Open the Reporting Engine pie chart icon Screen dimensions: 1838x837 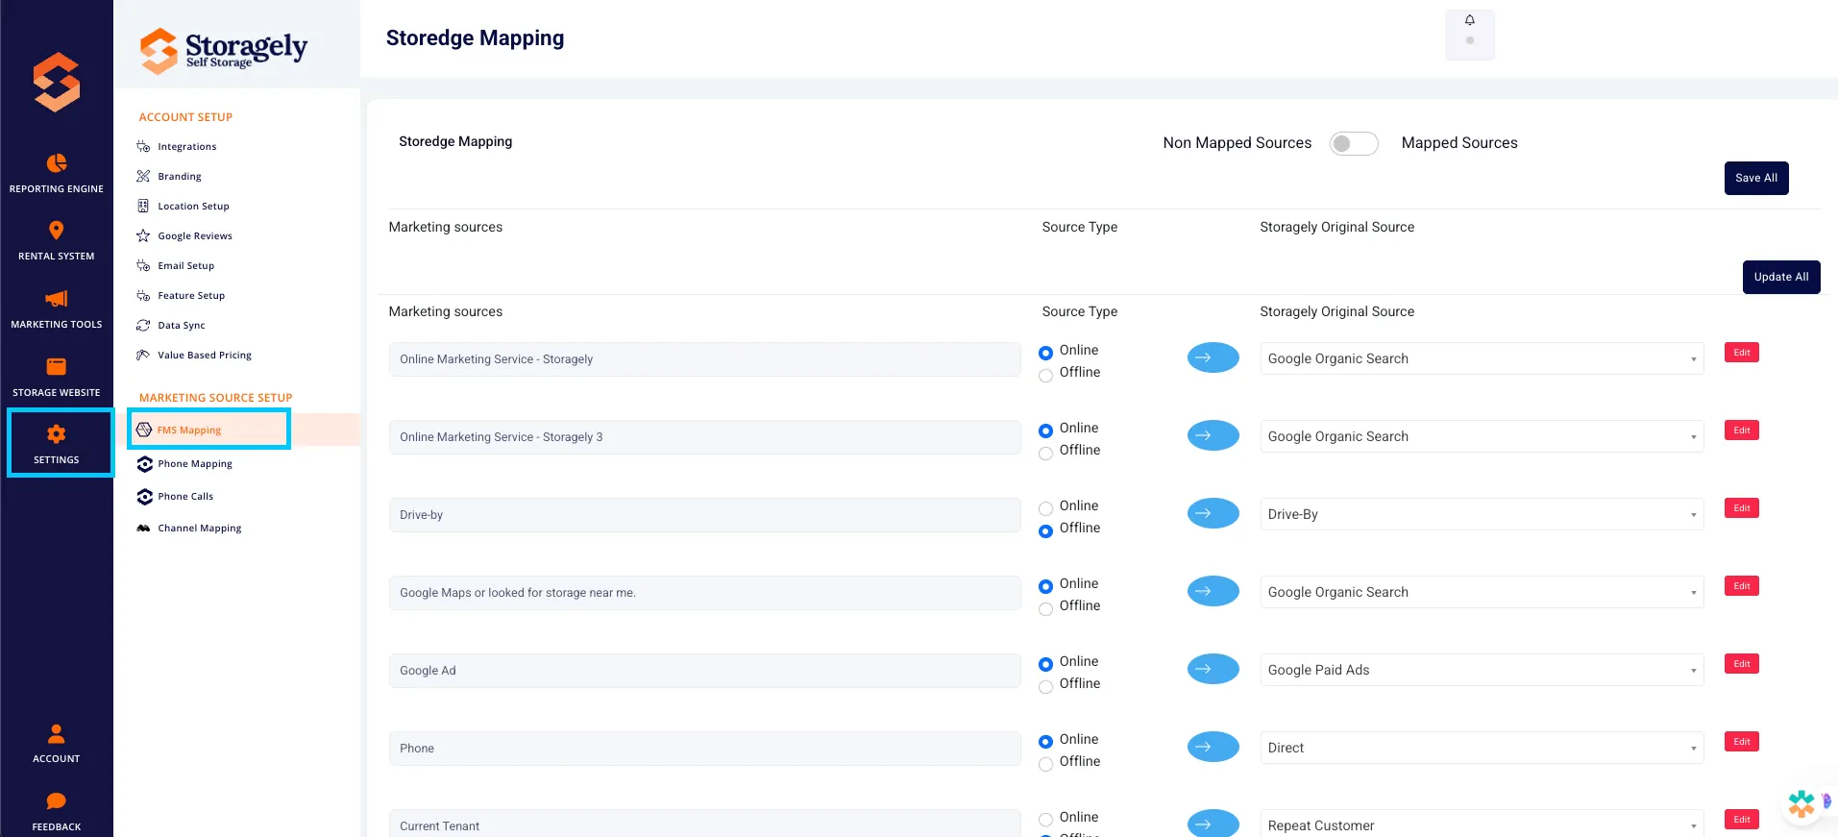[x=57, y=162]
